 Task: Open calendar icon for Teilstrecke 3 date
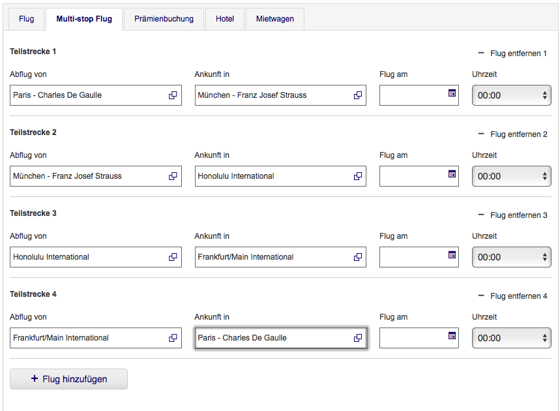[x=452, y=255]
